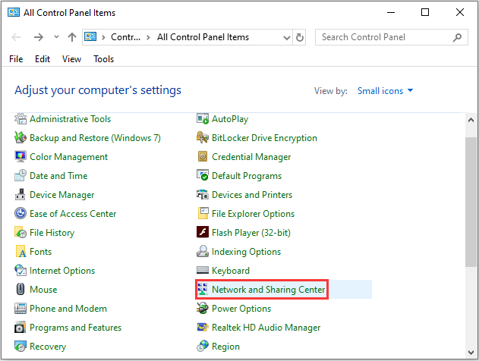The height and width of the screenshot is (361, 479).
Task: Go up one folder level arrow
Action: pyautogui.click(x=72, y=37)
